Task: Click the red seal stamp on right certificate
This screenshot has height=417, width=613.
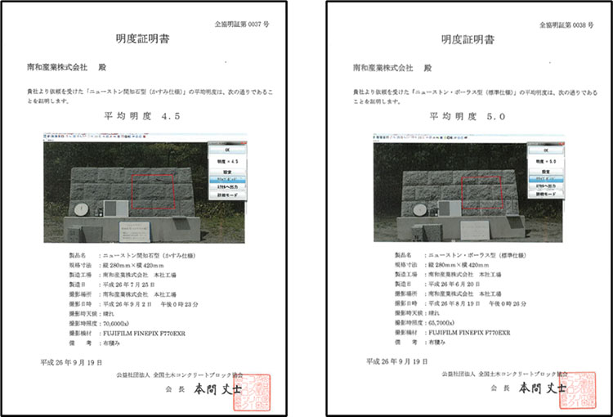Action: click(577, 391)
